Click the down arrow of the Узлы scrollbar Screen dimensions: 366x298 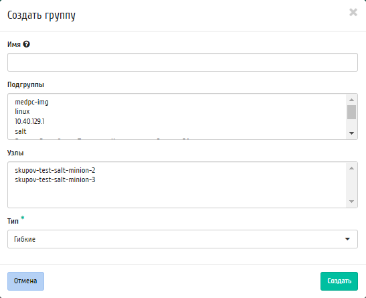[x=351, y=202]
